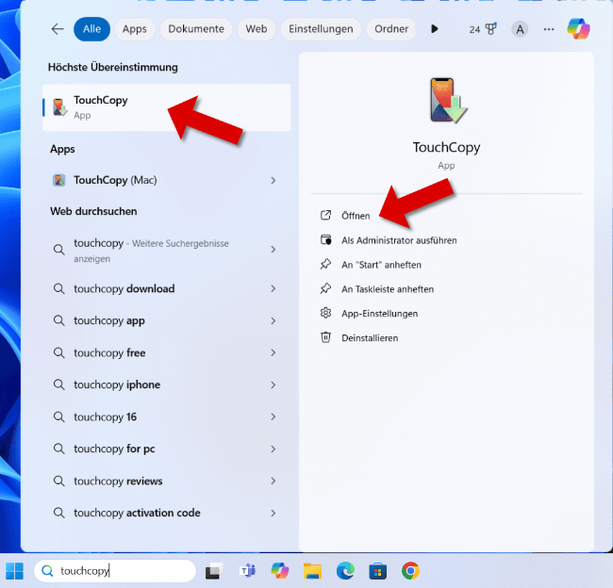
Task: Expand the touchcopy iphone chevron
Action: point(273,384)
